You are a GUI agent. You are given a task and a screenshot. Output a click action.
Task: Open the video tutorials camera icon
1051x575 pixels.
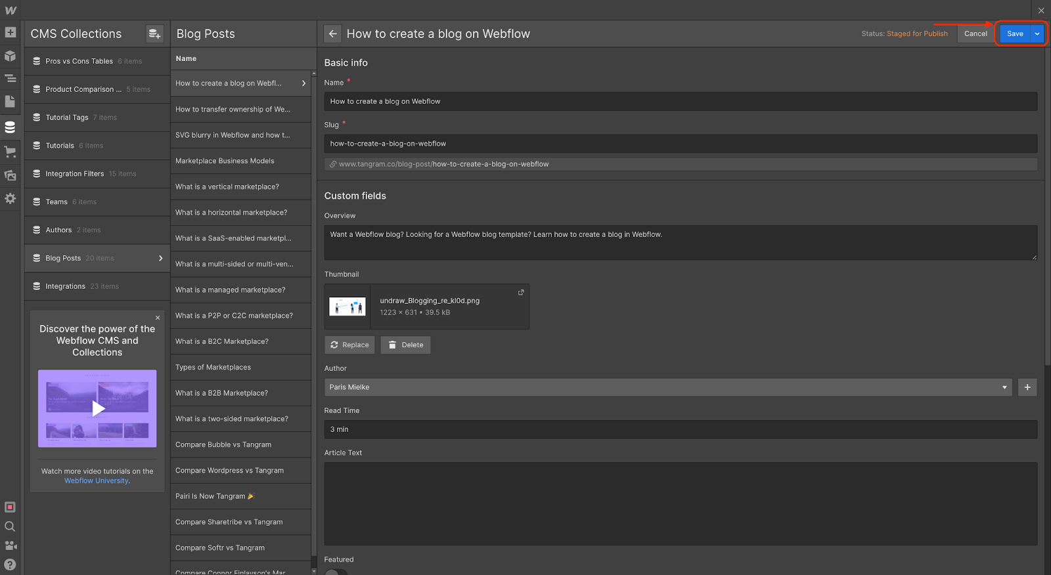click(x=10, y=545)
